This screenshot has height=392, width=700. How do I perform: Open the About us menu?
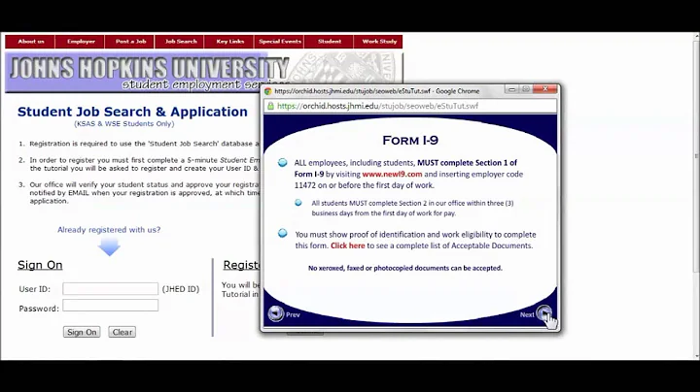coord(30,42)
